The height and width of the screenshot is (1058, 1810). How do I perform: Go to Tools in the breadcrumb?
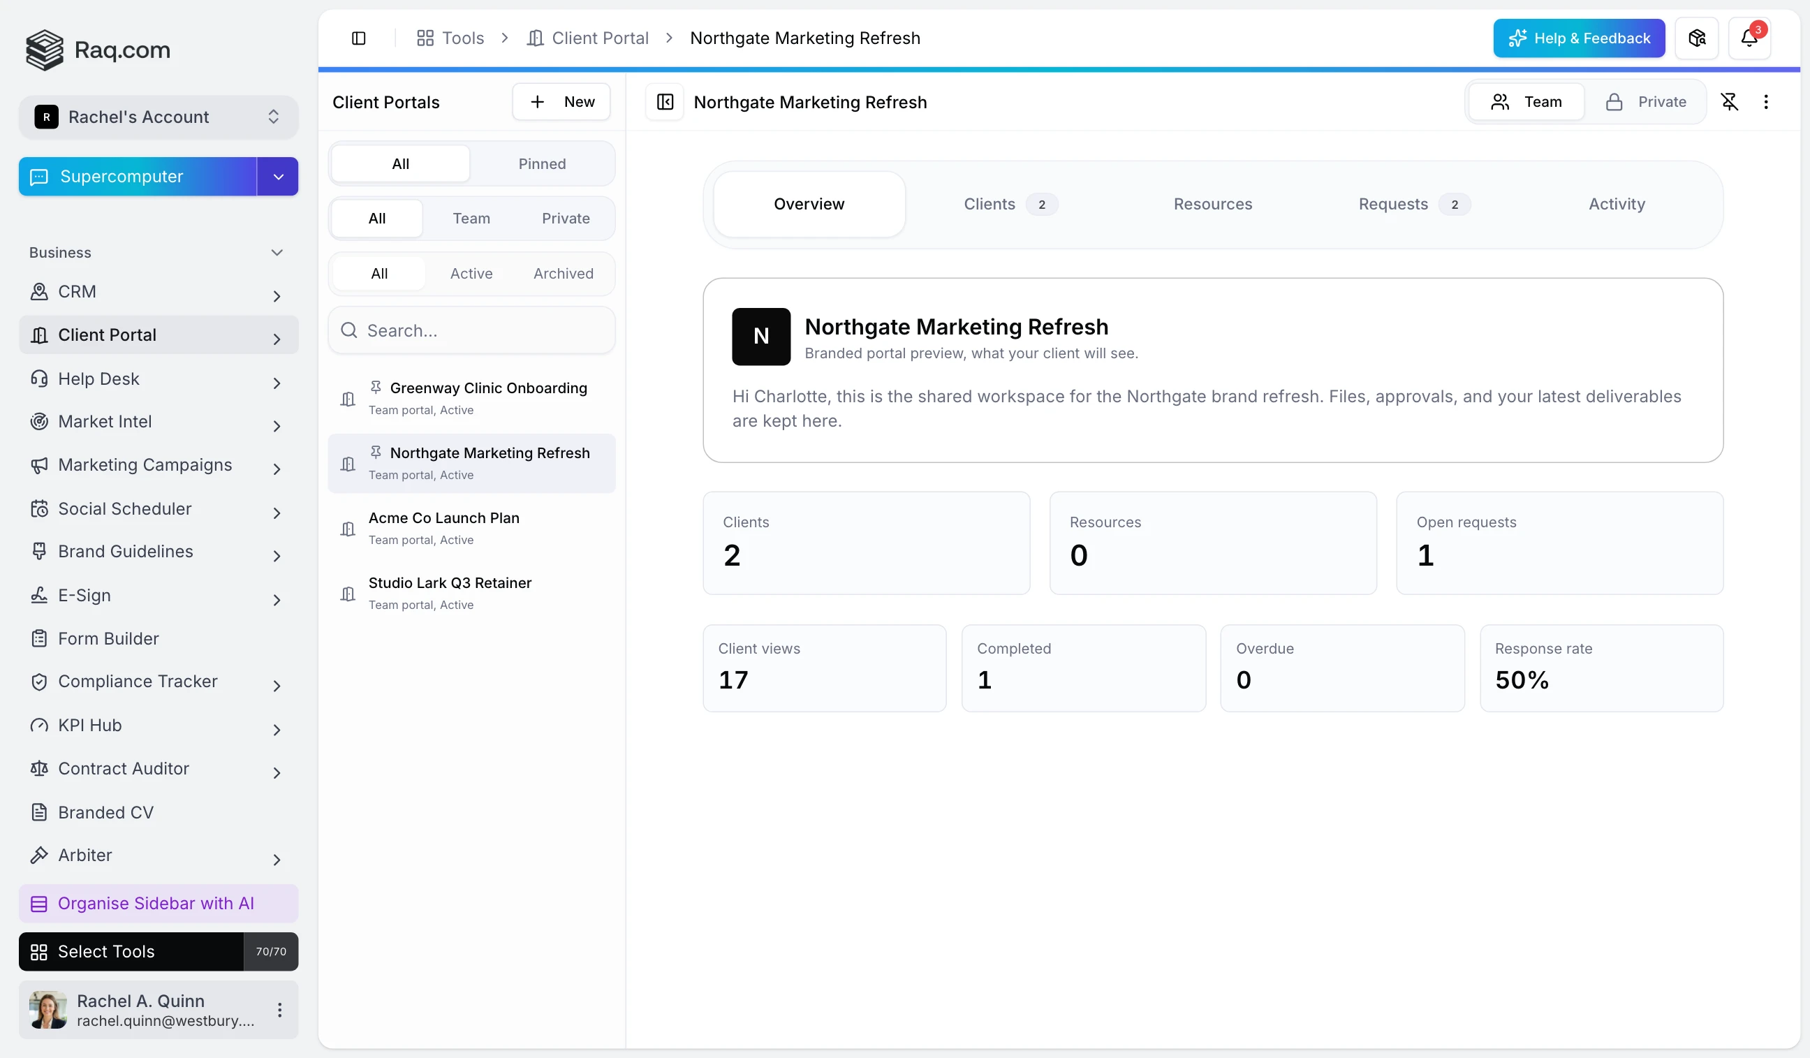pos(450,38)
